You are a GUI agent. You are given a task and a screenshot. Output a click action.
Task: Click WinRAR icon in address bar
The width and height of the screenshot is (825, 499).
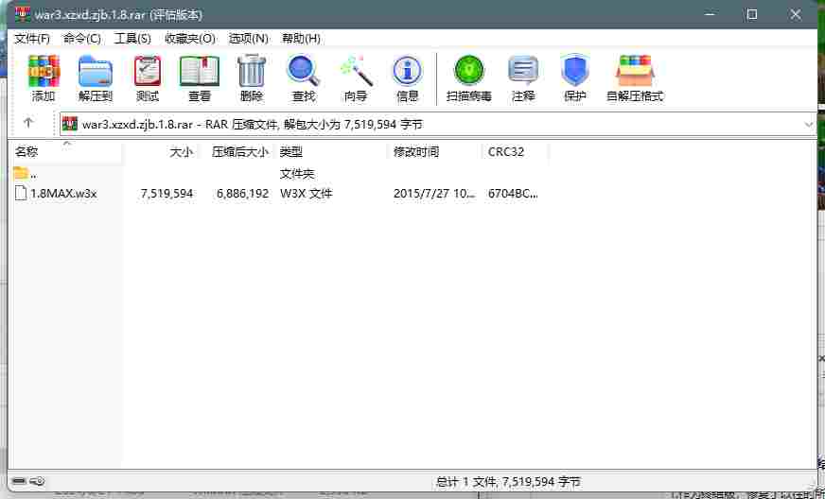(x=69, y=125)
